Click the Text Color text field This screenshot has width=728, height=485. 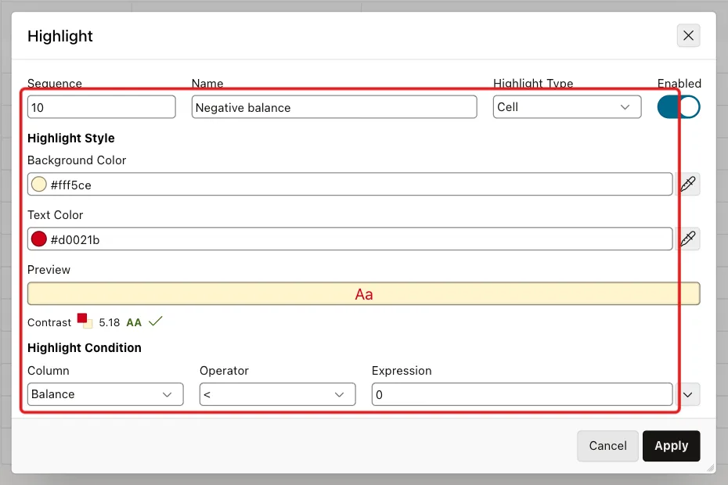350,239
